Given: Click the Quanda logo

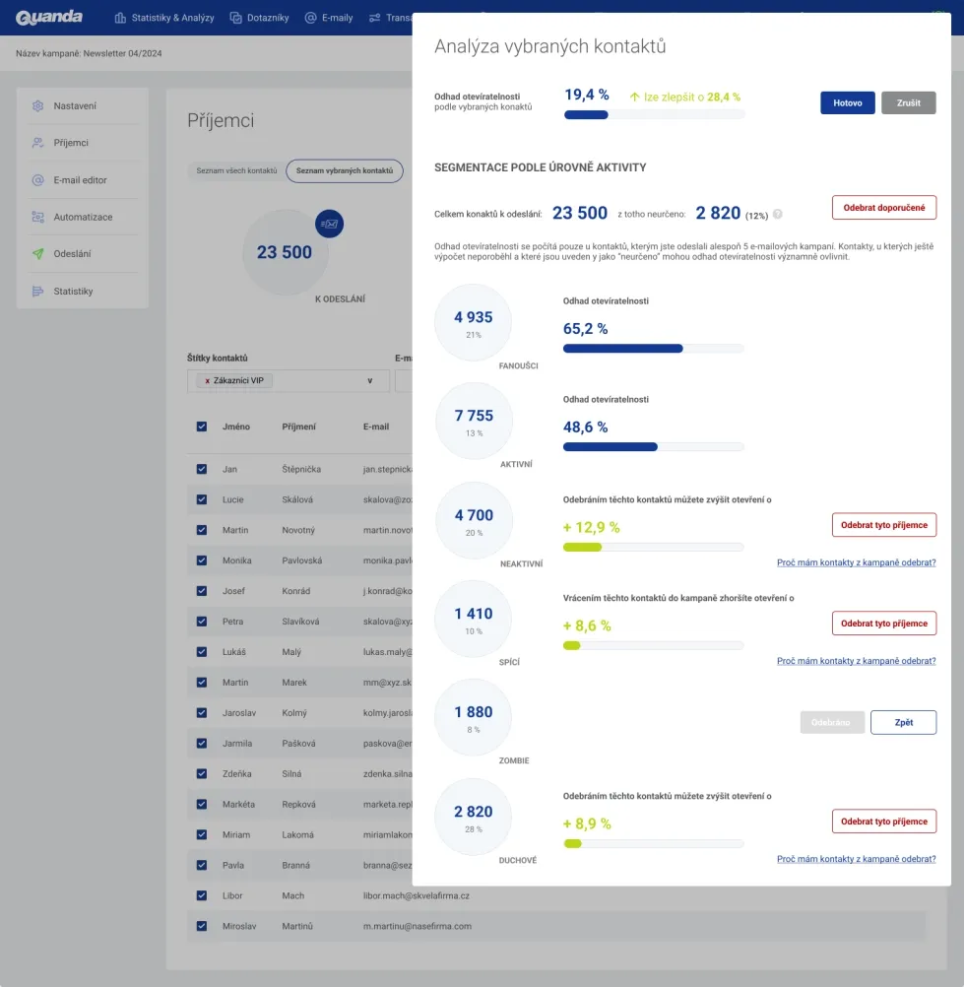Looking at the screenshot, I should click(49, 17).
